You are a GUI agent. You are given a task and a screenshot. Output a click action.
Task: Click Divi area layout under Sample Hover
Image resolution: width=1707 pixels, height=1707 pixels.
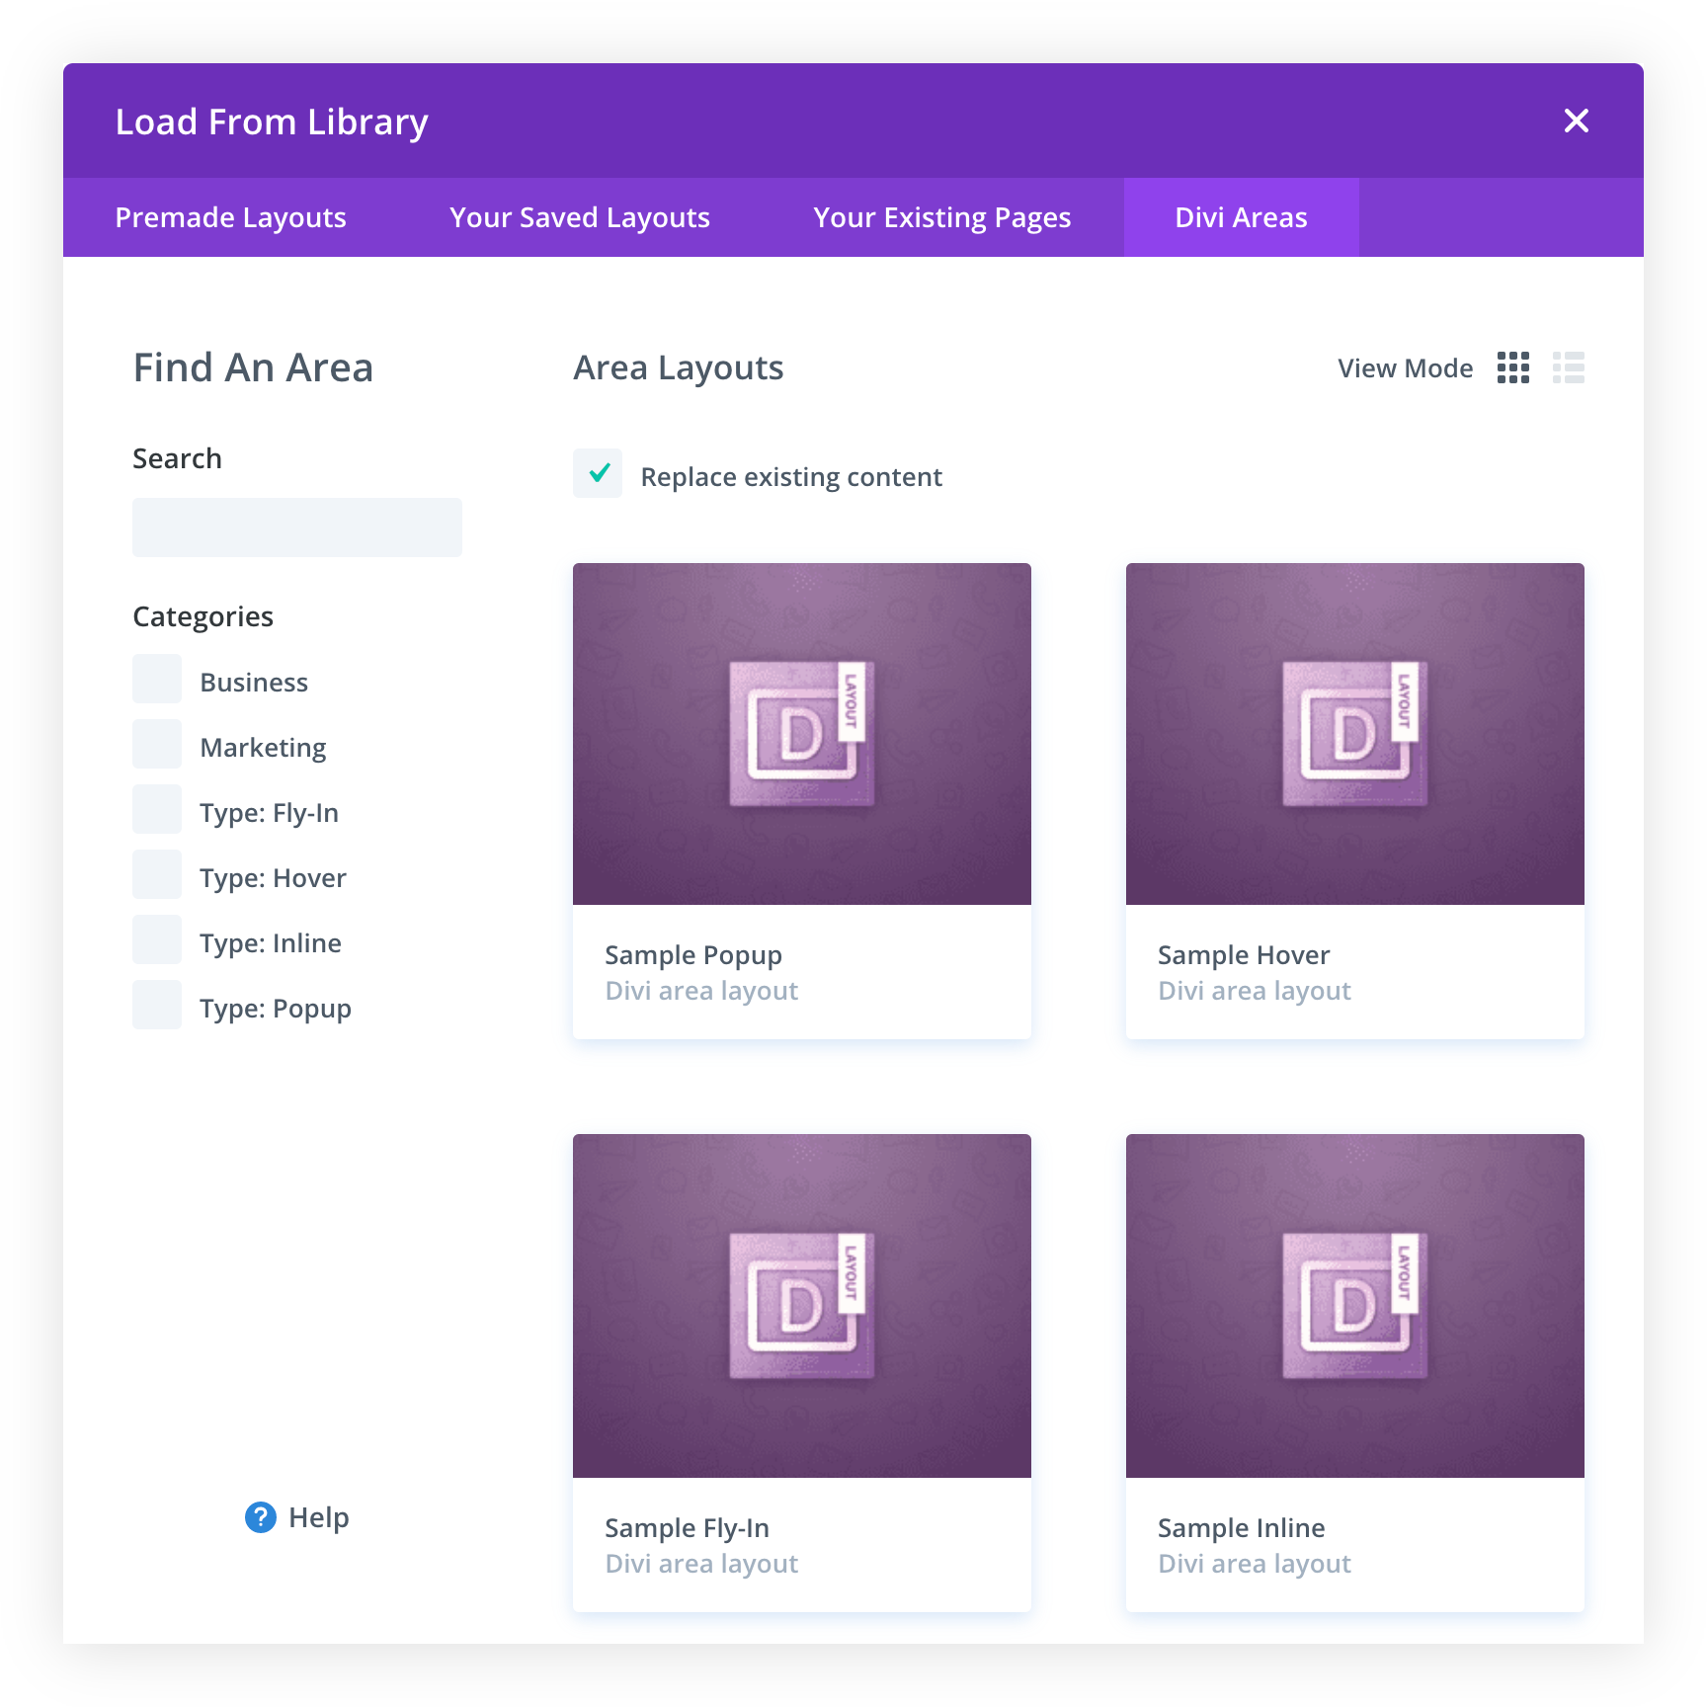[x=1255, y=991]
